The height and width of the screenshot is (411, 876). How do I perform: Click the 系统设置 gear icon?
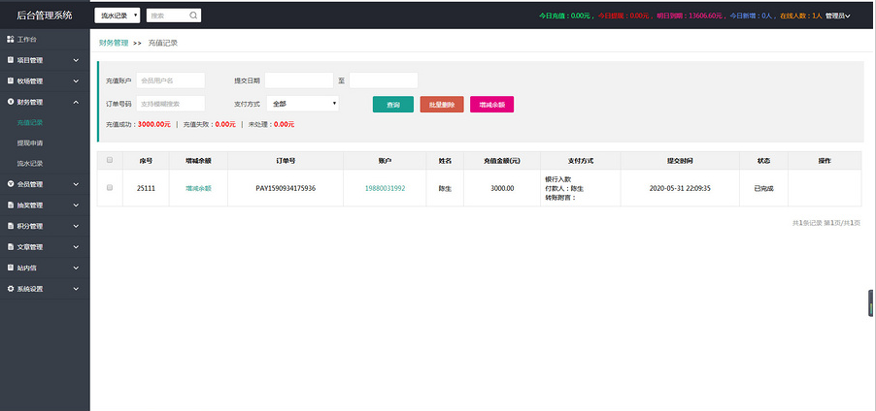tap(10, 289)
